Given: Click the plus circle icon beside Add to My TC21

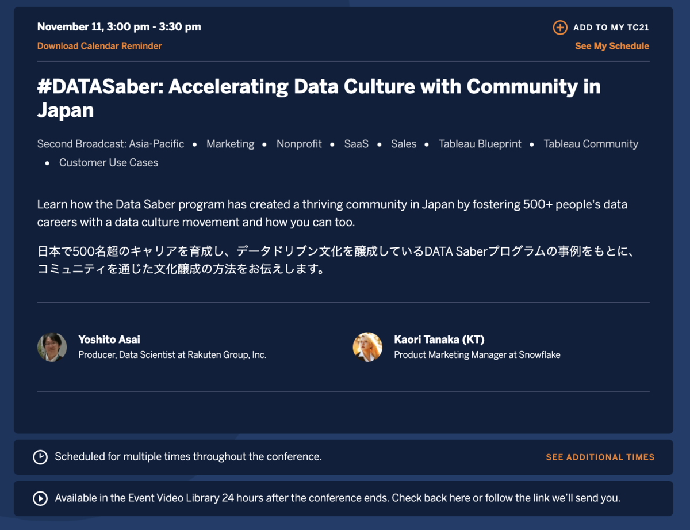Looking at the screenshot, I should tap(560, 27).
